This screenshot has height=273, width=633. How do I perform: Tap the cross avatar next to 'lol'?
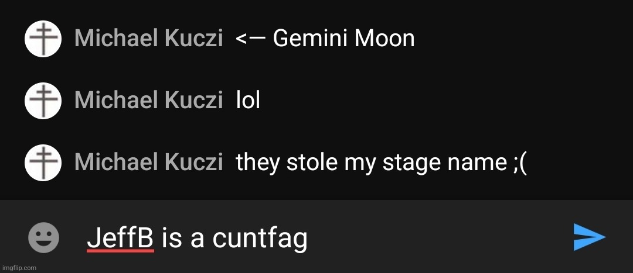(43, 101)
